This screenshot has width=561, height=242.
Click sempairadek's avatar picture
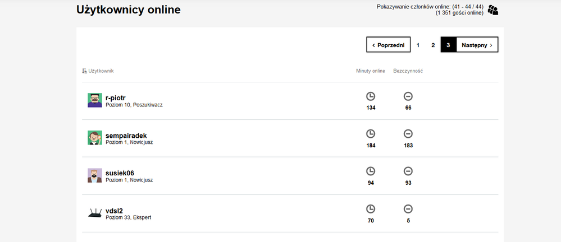pos(94,138)
